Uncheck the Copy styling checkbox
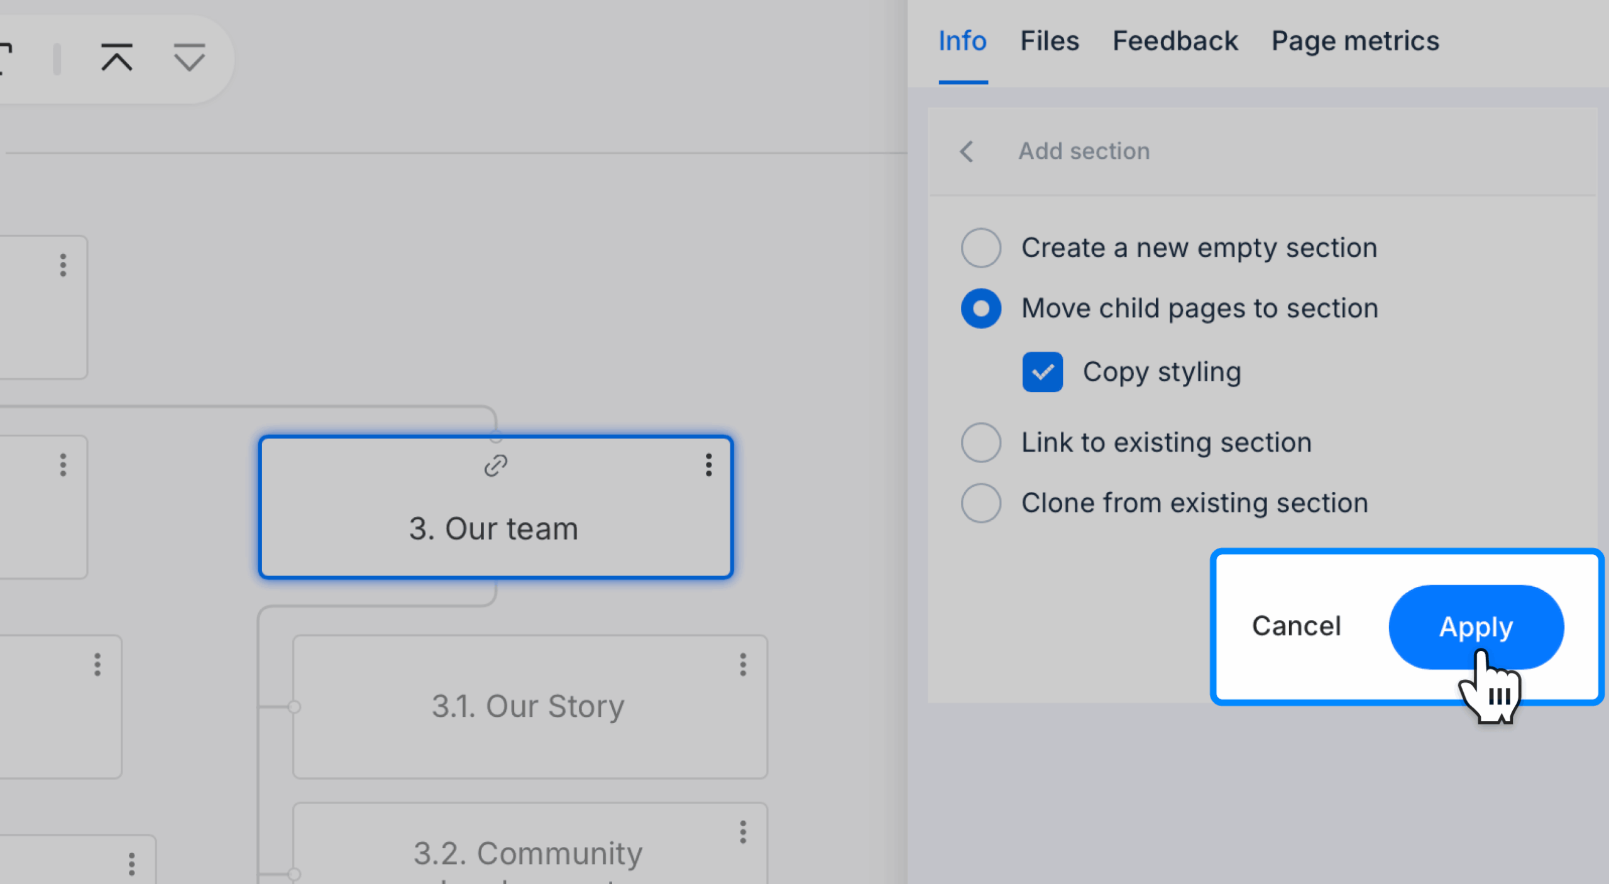Image resolution: width=1609 pixels, height=884 pixels. tap(1042, 372)
